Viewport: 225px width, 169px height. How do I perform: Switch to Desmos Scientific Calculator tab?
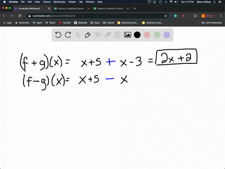pos(111,8)
